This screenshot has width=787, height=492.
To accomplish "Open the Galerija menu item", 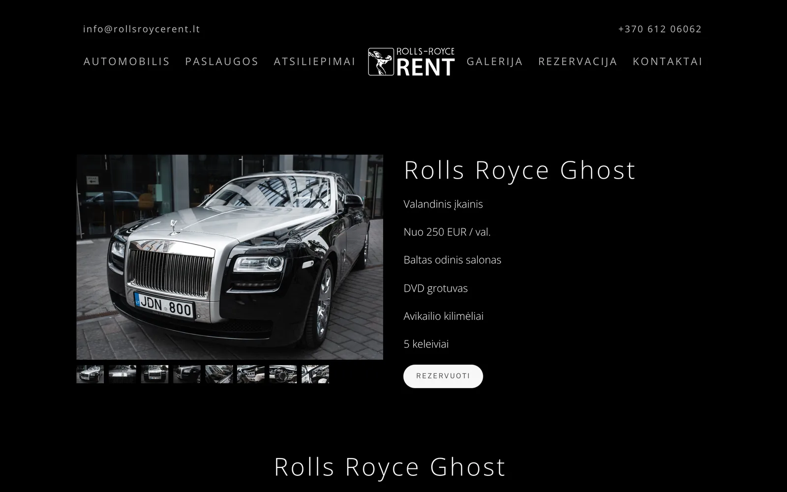I will tap(495, 61).
